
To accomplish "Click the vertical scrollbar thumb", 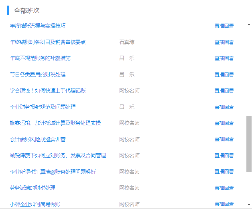I will click(249, 144).
